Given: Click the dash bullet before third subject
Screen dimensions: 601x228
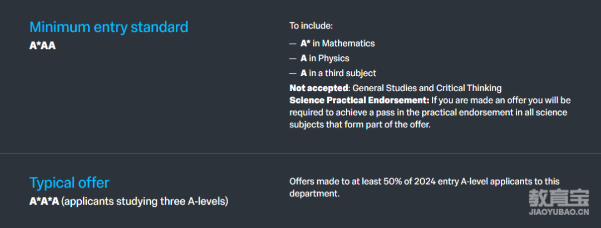Looking at the screenshot, I should (x=293, y=73).
